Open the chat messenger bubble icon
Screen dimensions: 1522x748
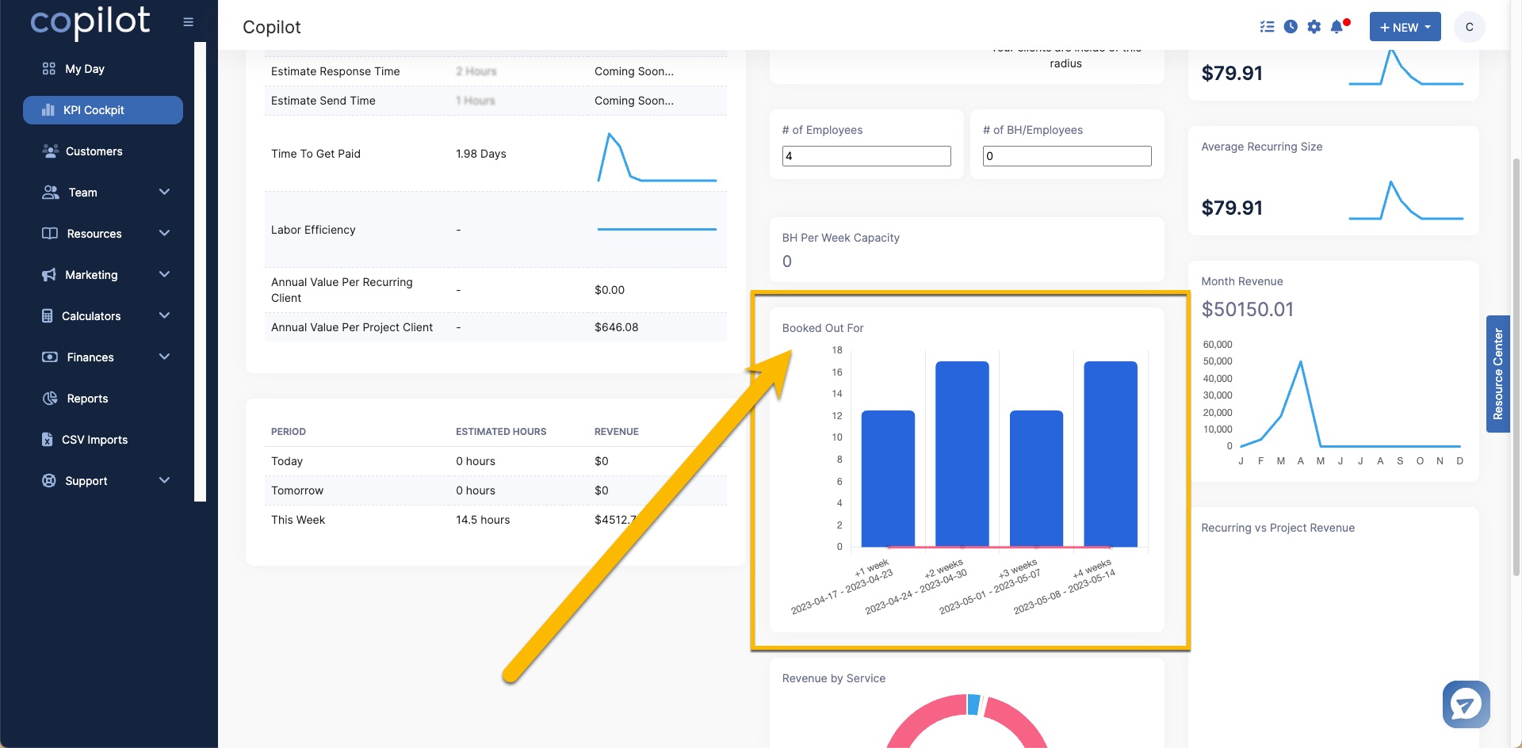pos(1467,704)
